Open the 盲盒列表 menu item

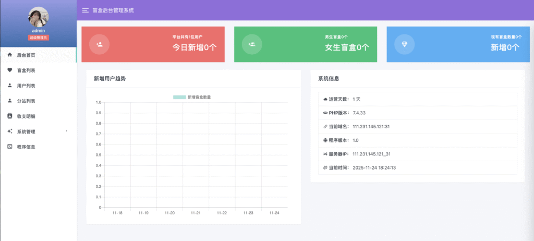(38, 70)
